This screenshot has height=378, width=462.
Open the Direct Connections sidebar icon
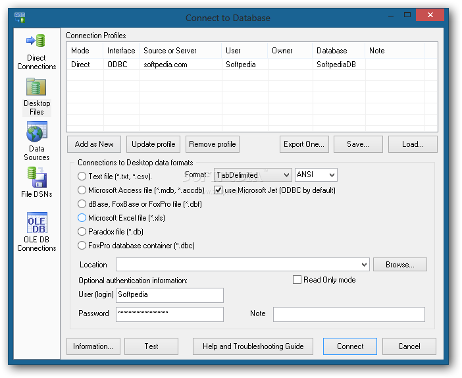coord(37,52)
